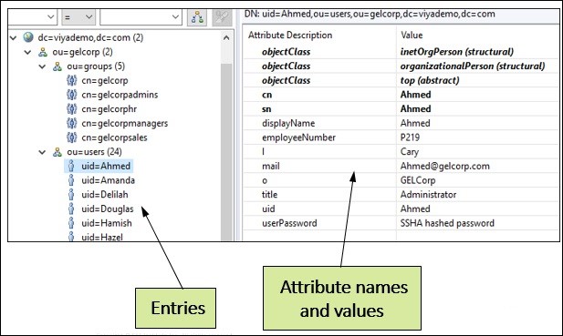The image size is (563, 336).
Task: Click the organizational unit icon for ou=gelcorp
Action: [x=43, y=52]
